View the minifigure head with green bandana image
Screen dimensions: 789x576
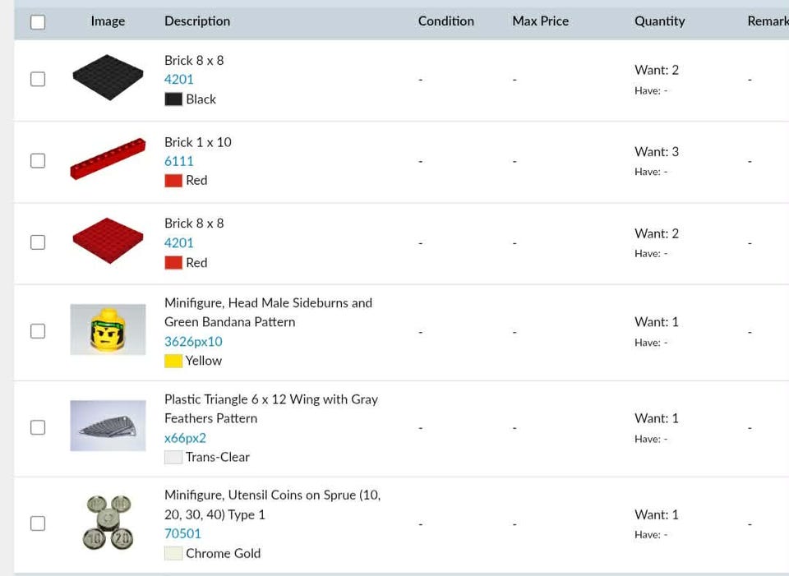108,329
